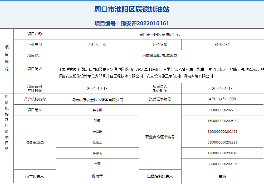The image size is (264, 184).
Task: Click the 职业资格证书编号 label cell
Action: click(160, 137)
